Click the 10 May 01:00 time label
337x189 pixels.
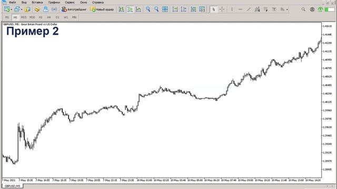(x=144, y=181)
